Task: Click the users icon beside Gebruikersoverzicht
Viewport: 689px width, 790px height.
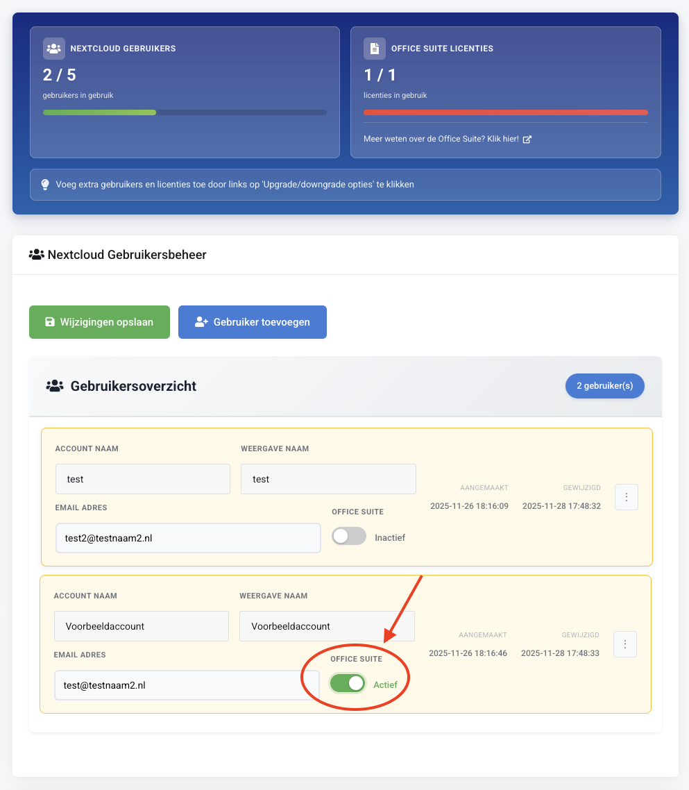Action: 54,386
